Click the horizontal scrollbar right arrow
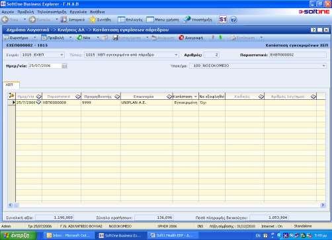This screenshot has height=240, width=332. tap(323, 205)
